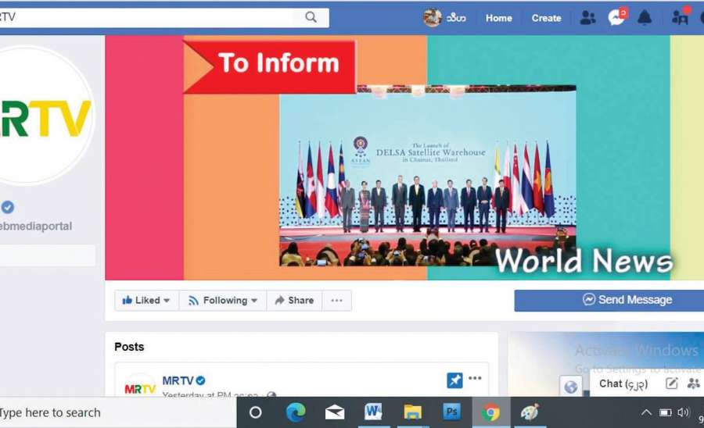Image resolution: width=704 pixels, height=428 pixels.
Task: Click the globe icon beside Chat
Action: click(x=571, y=387)
